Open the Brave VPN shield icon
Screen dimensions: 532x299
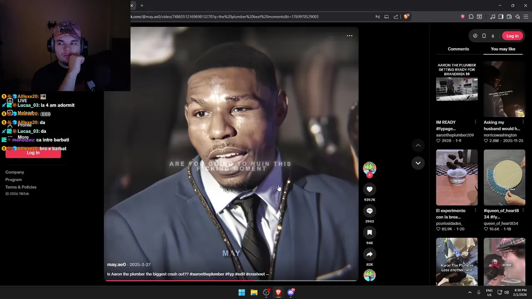[x=463, y=17]
